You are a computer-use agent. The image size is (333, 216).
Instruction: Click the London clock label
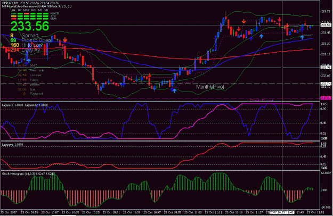[36, 75]
